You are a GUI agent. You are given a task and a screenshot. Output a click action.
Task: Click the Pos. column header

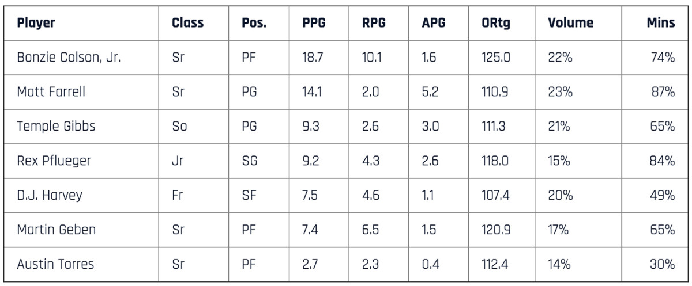[254, 24]
